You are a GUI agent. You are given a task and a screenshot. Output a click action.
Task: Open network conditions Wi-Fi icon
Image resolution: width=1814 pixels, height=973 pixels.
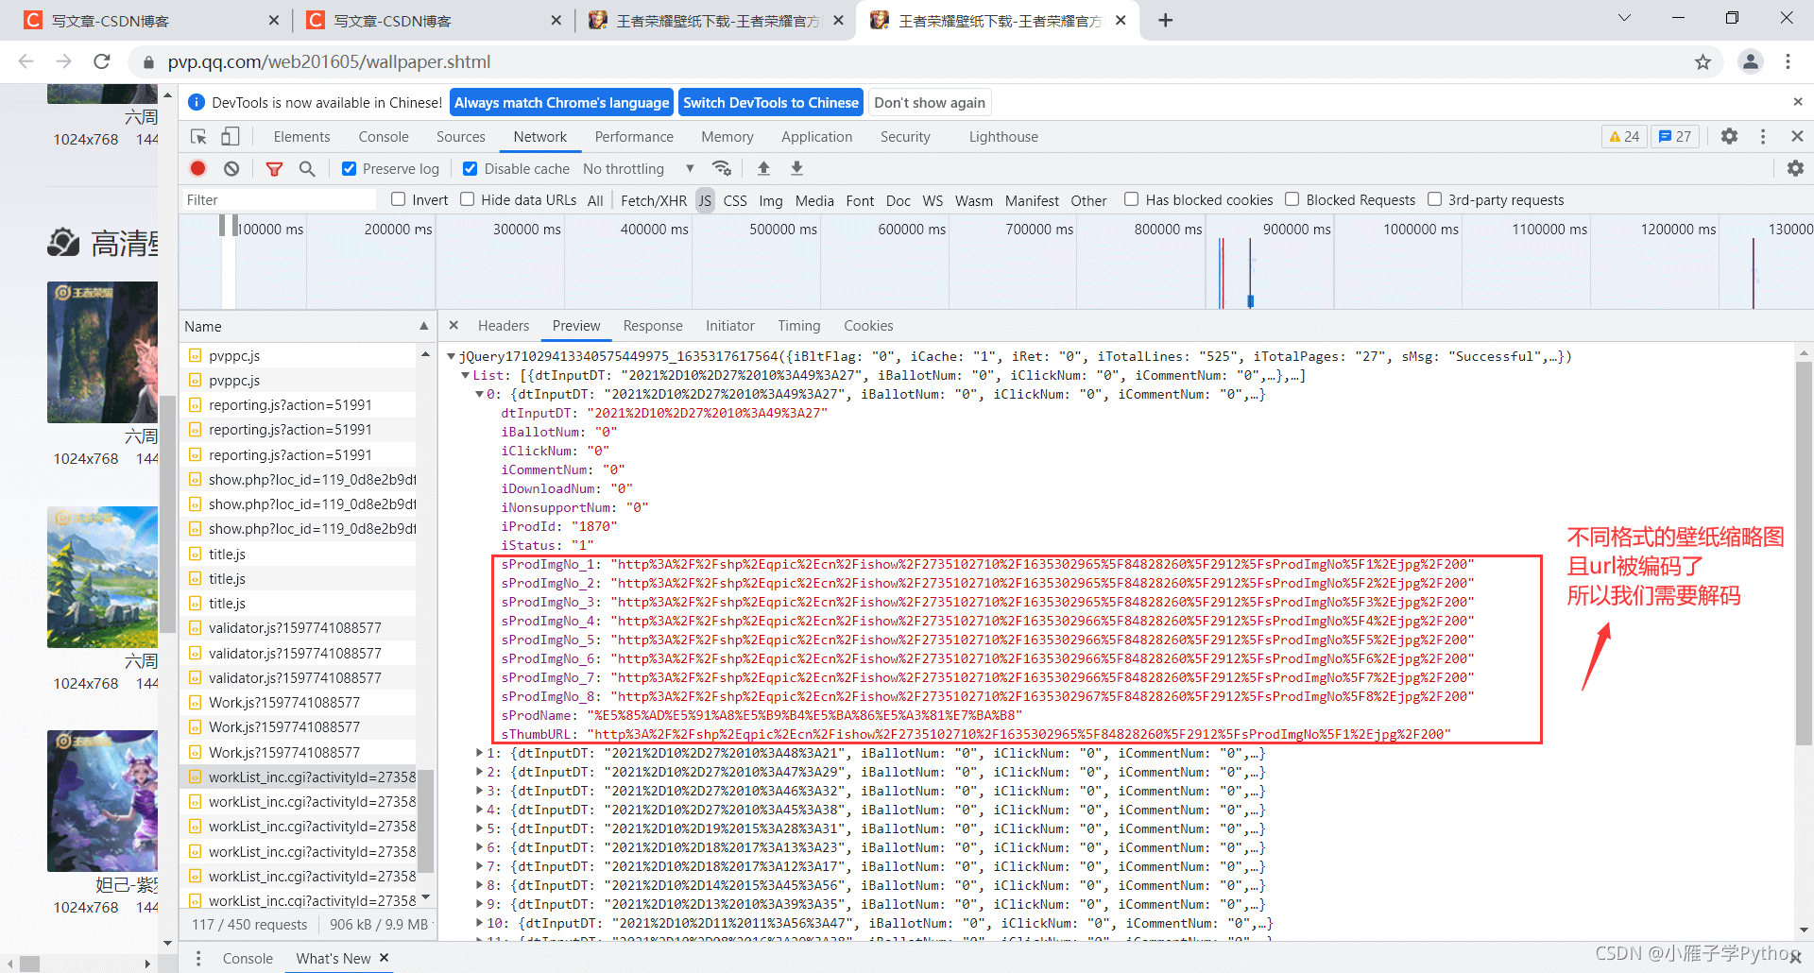pos(722,168)
